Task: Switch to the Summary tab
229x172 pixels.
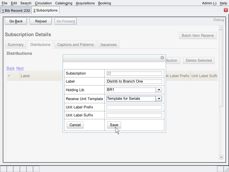Action: (x=16, y=45)
